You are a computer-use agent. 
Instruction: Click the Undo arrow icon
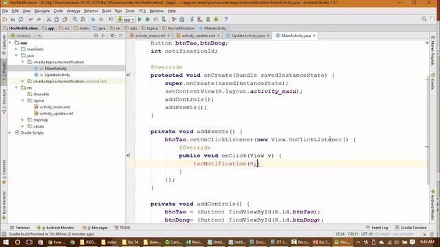click(x=31, y=19)
